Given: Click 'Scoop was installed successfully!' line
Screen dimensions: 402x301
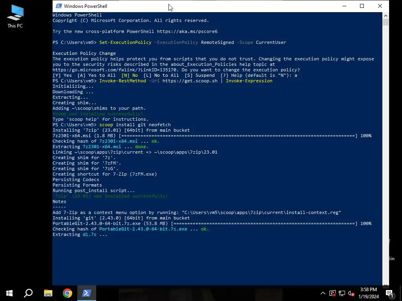Looking at the screenshot, I should [x=98, y=114].
